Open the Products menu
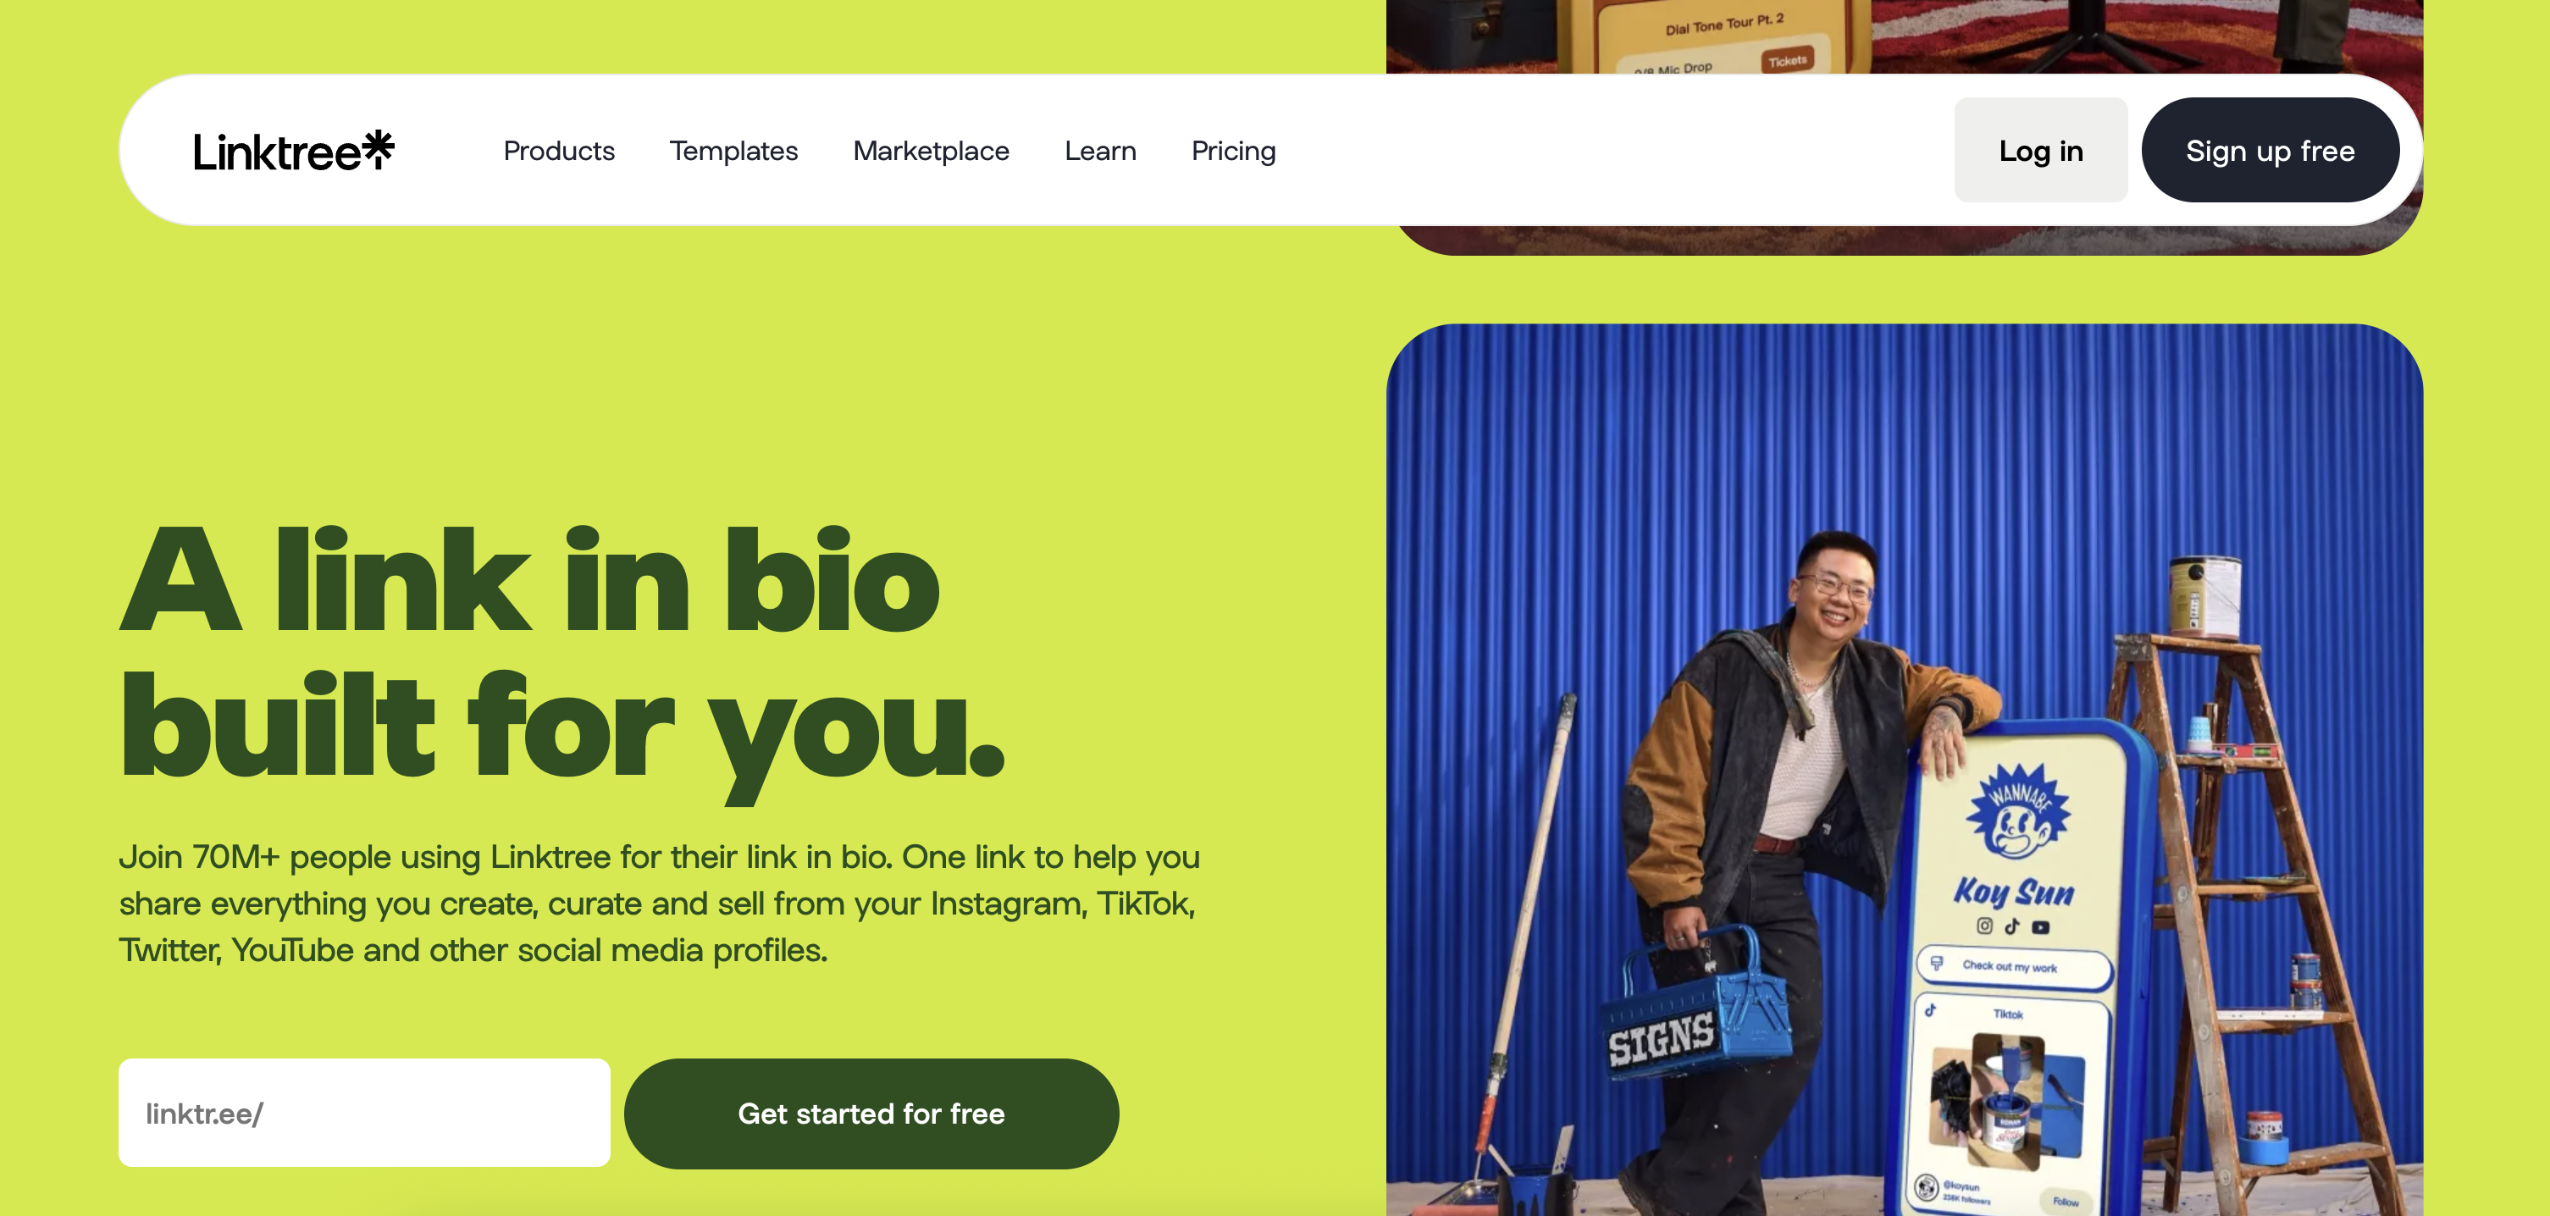This screenshot has height=1216, width=2550. 558,151
